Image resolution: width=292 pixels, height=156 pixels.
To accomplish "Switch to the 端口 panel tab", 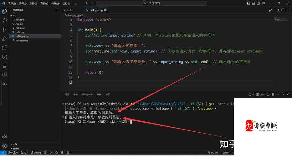I will [x=108, y=95].
